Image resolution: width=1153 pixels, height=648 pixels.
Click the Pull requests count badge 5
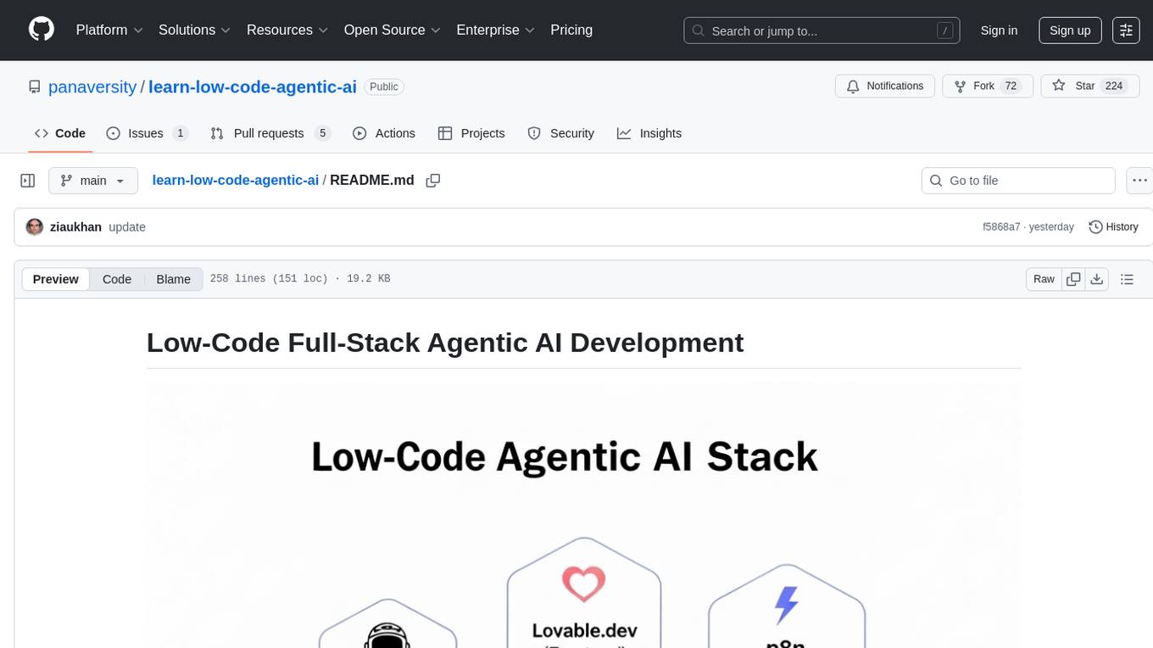tap(321, 133)
